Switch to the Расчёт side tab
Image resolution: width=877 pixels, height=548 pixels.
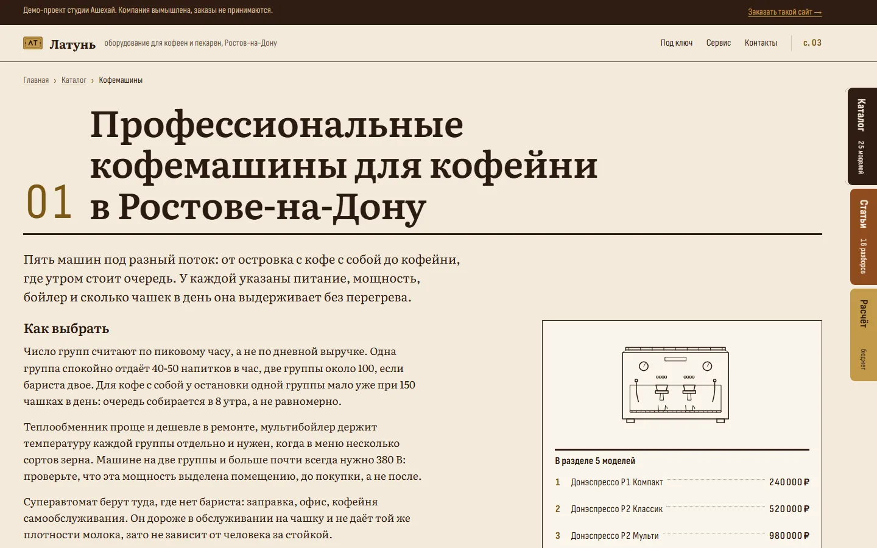pos(864,335)
